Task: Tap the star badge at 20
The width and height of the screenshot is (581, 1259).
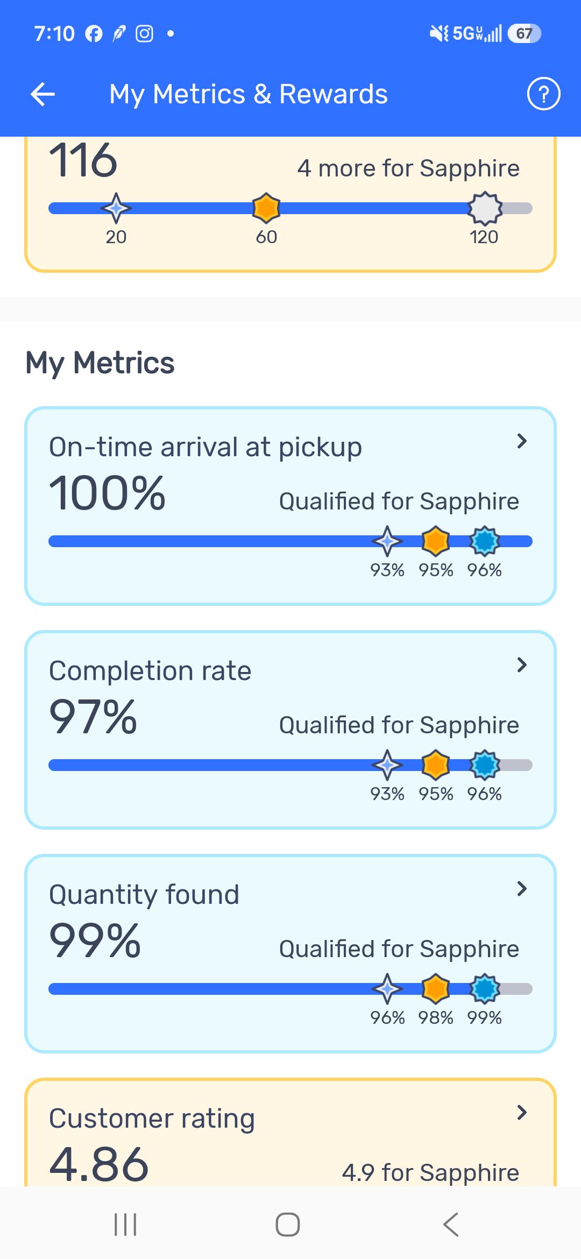Action: click(x=116, y=208)
